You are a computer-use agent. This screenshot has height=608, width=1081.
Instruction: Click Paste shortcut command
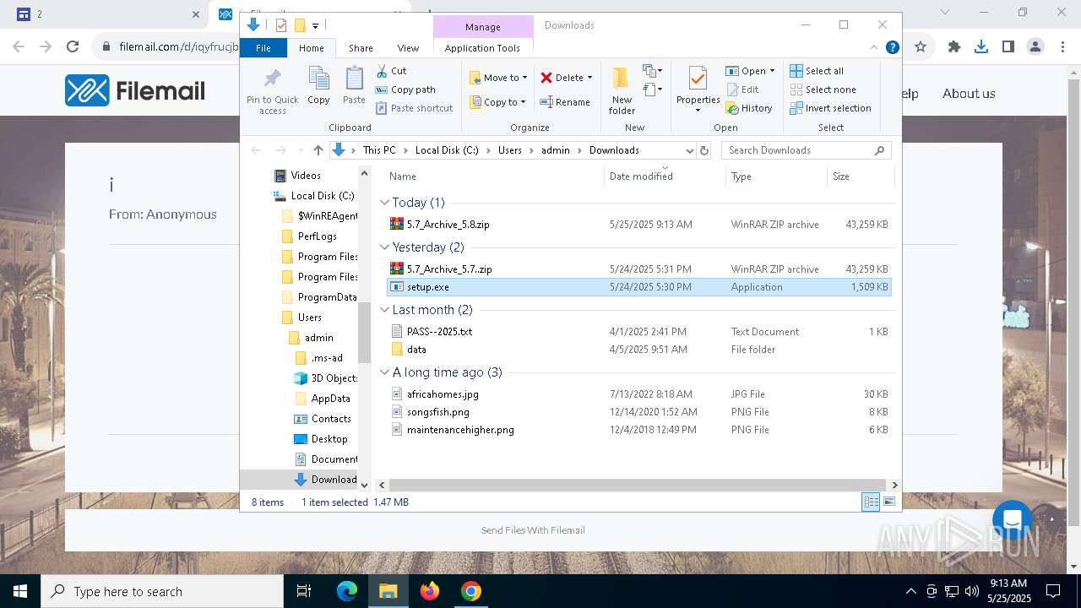click(x=414, y=108)
